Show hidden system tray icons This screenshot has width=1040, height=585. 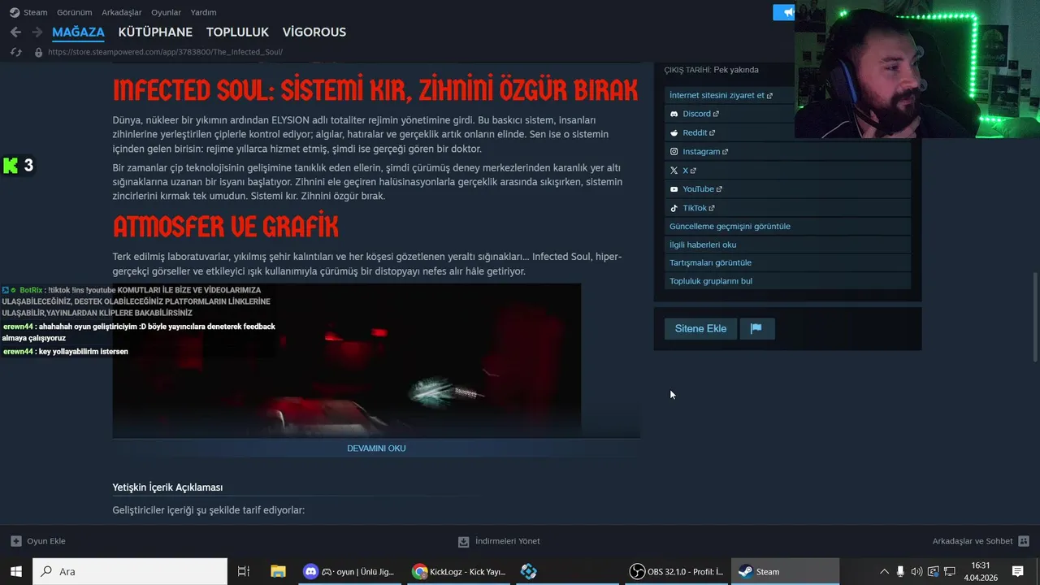click(x=884, y=571)
